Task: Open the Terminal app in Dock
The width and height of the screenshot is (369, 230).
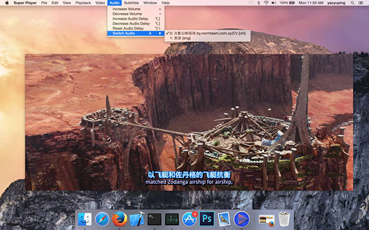Action: coord(154,219)
